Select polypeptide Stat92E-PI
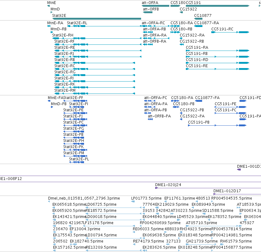Image resolution: width=261 pixels, height=252 pixels. click(77, 107)
